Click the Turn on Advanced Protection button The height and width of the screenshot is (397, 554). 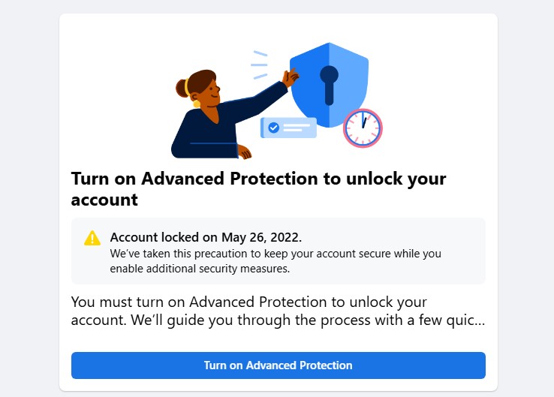click(x=278, y=365)
